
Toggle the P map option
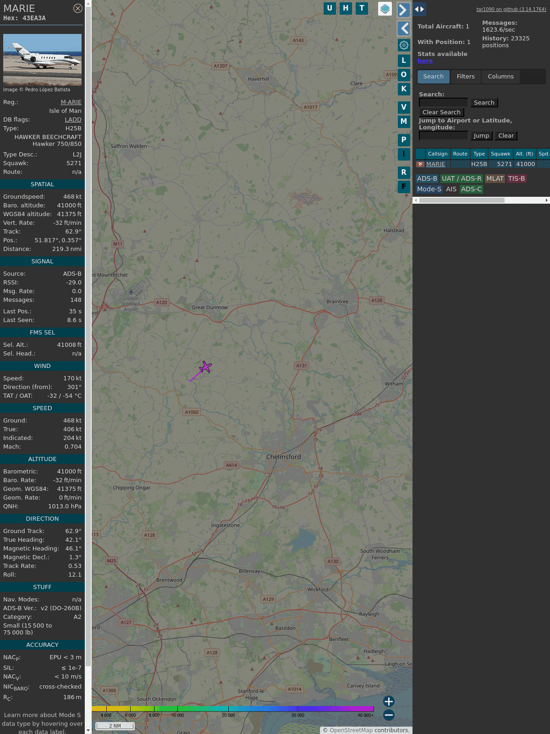pos(404,140)
